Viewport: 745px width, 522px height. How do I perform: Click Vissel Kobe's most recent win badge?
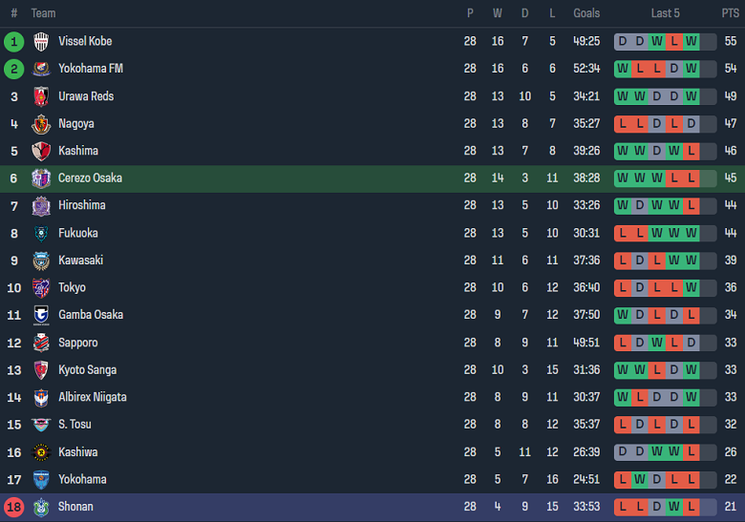[x=691, y=41]
